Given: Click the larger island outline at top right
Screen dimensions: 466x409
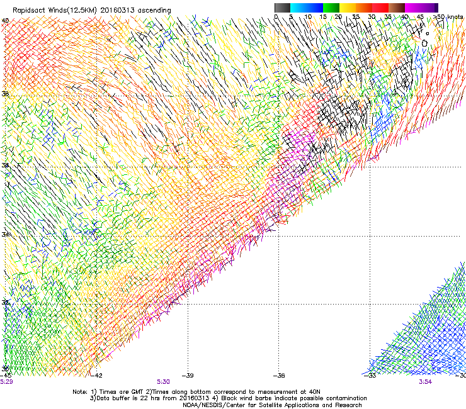Looking at the screenshot, I should pyautogui.click(x=424, y=43).
